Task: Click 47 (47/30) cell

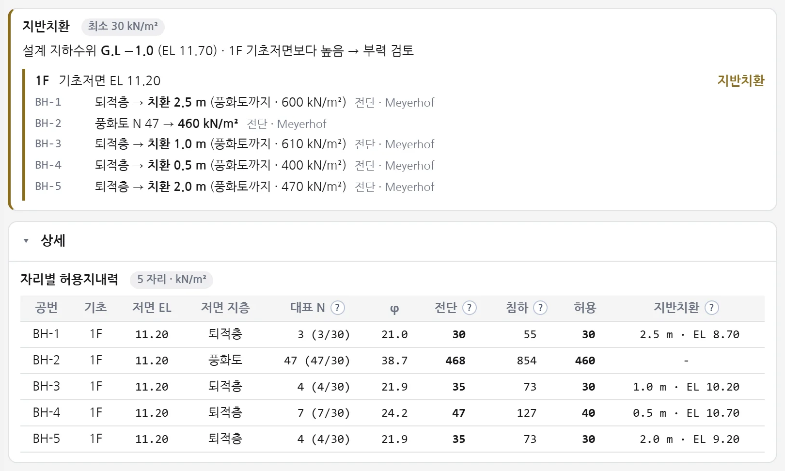Action: (317, 361)
